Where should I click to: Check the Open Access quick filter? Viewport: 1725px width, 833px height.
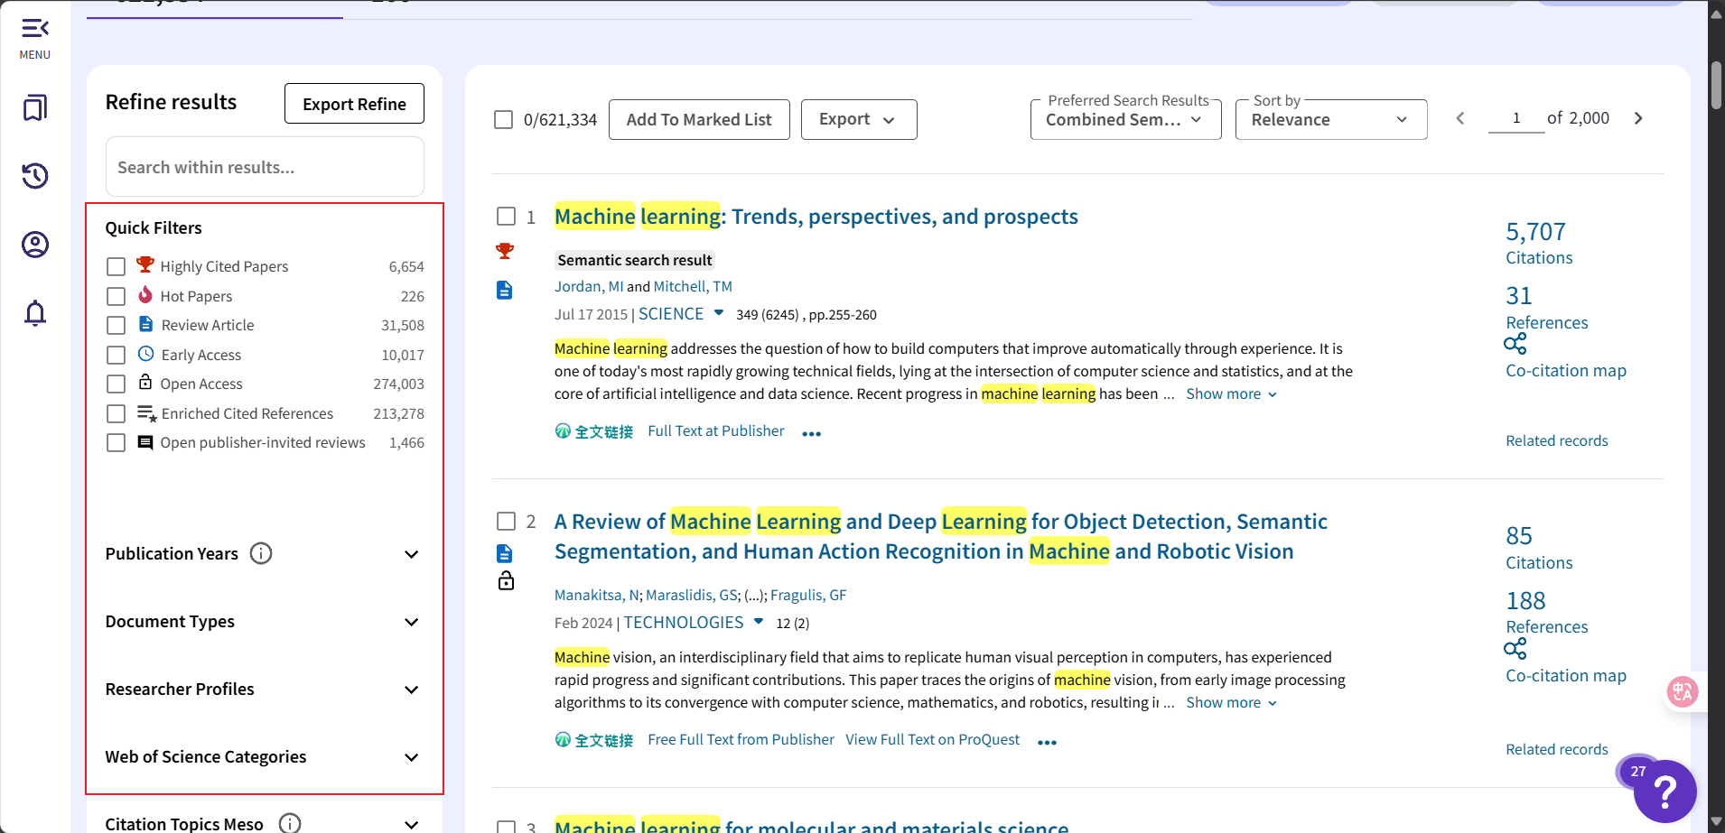click(116, 384)
